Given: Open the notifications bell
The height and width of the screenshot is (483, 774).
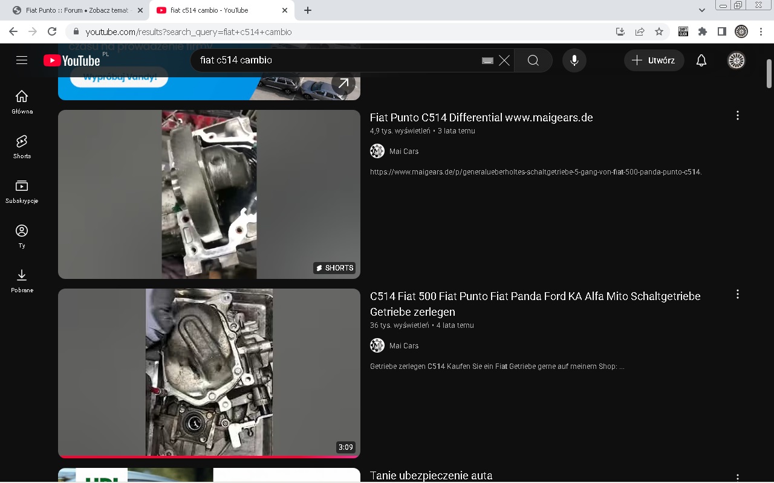Looking at the screenshot, I should 701,60.
